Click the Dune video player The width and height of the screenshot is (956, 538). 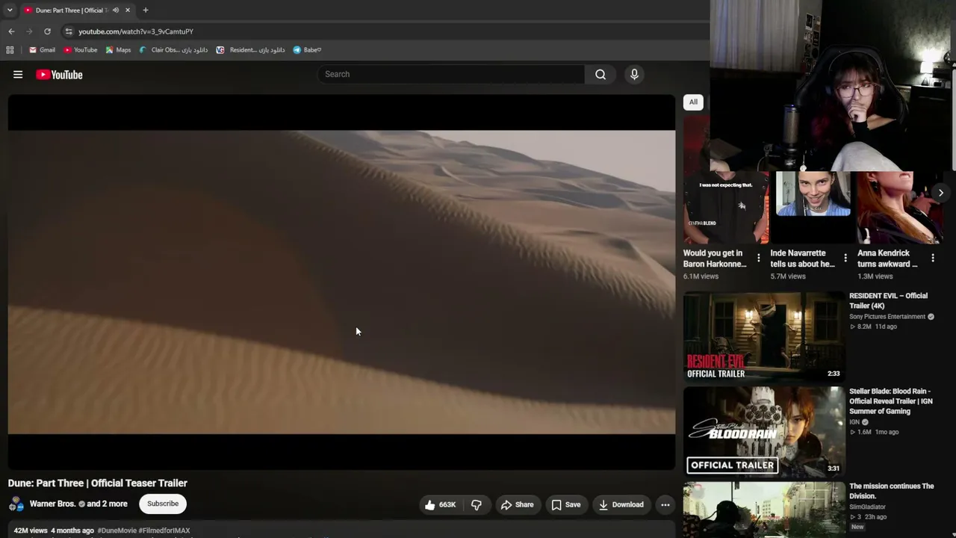tap(341, 282)
